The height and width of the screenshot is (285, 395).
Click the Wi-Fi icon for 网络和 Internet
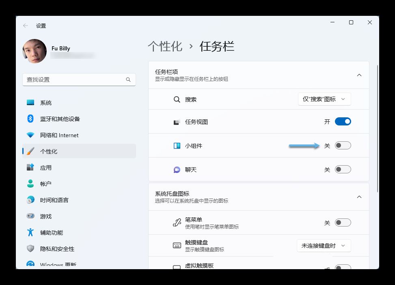(30, 135)
